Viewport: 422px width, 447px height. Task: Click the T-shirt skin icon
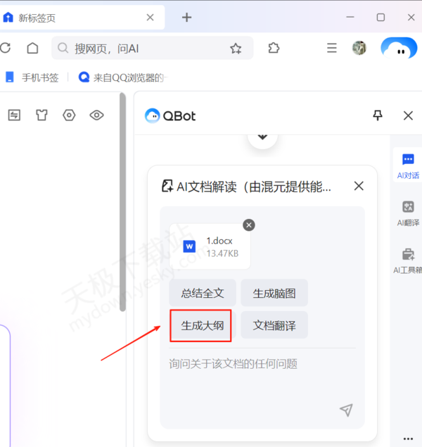(x=41, y=115)
